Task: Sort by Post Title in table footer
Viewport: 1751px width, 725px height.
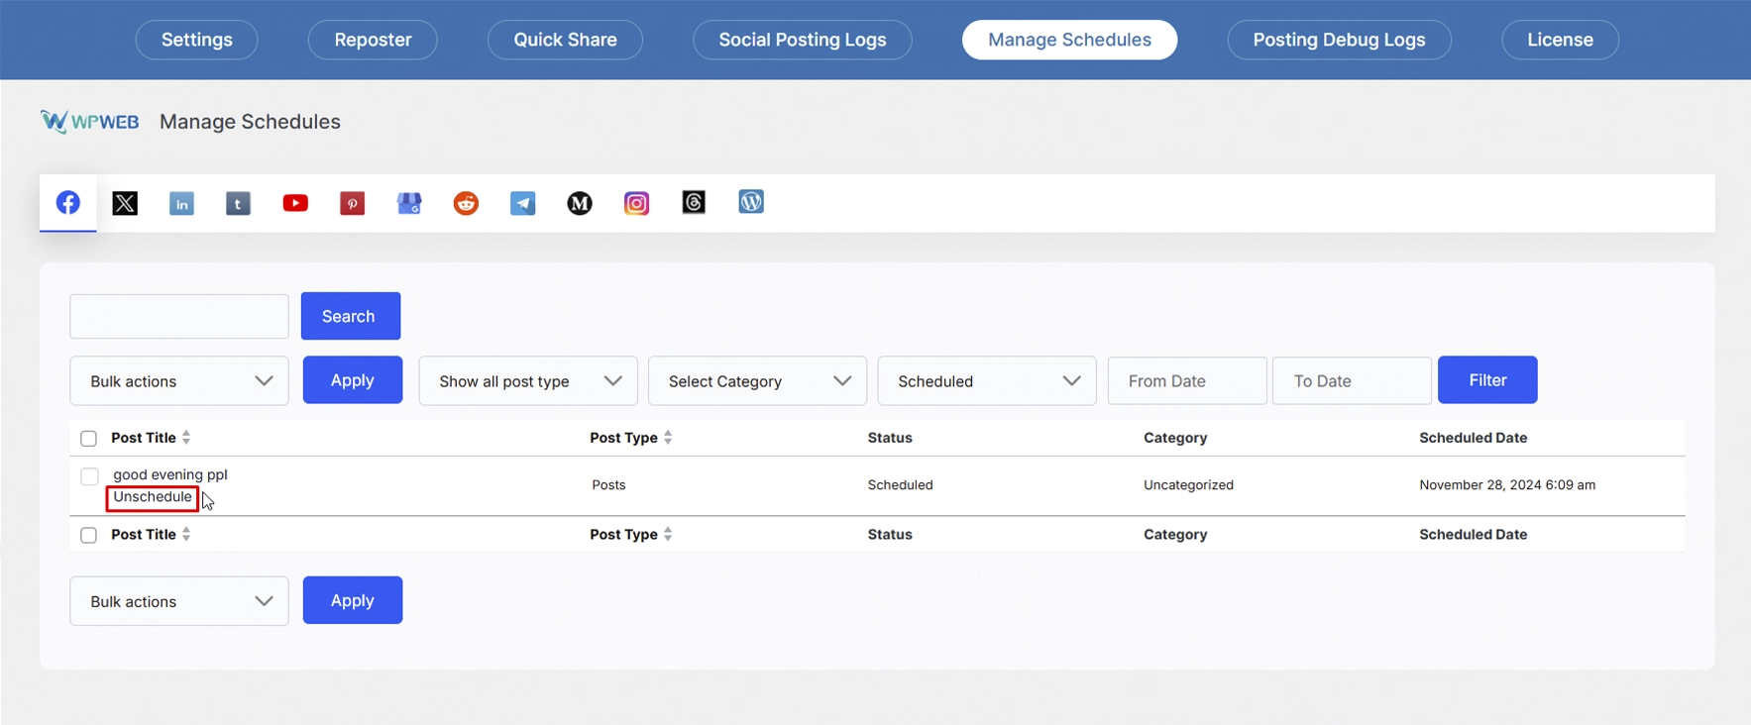Action: coord(151,535)
